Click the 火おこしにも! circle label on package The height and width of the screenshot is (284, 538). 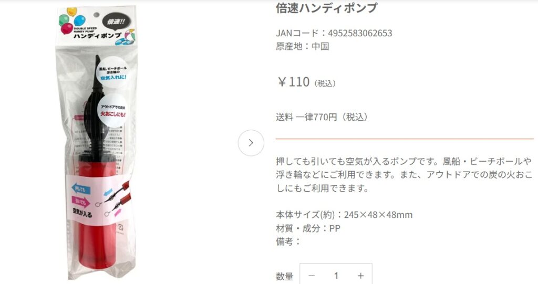point(112,110)
